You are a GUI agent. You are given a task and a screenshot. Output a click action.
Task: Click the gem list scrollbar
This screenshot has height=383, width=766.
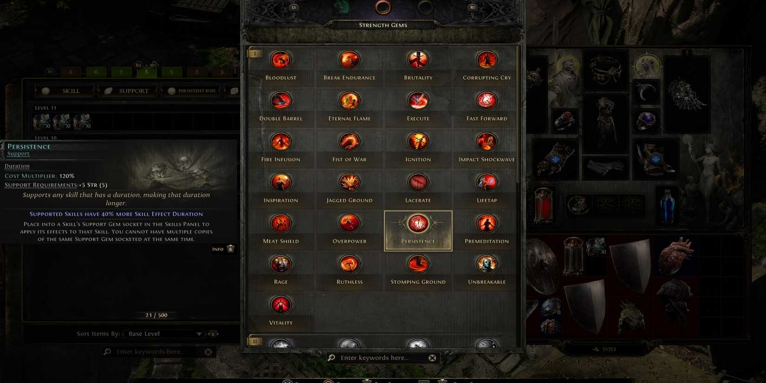pyautogui.click(x=518, y=116)
